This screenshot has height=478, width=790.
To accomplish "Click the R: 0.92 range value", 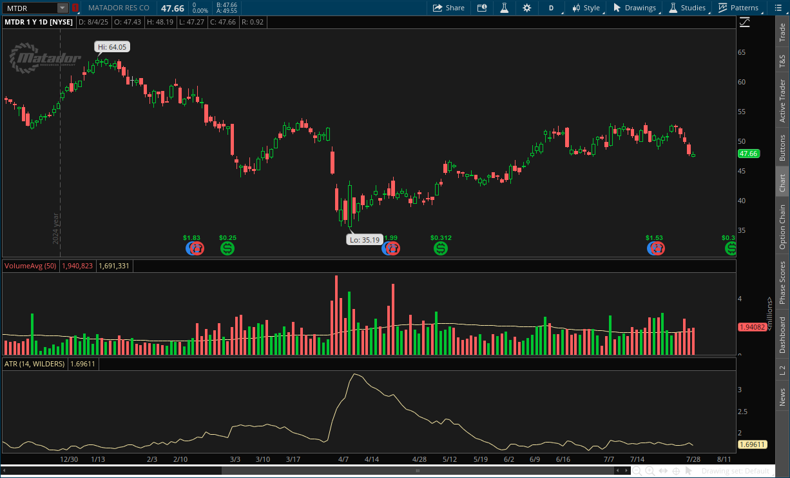I will click(252, 22).
